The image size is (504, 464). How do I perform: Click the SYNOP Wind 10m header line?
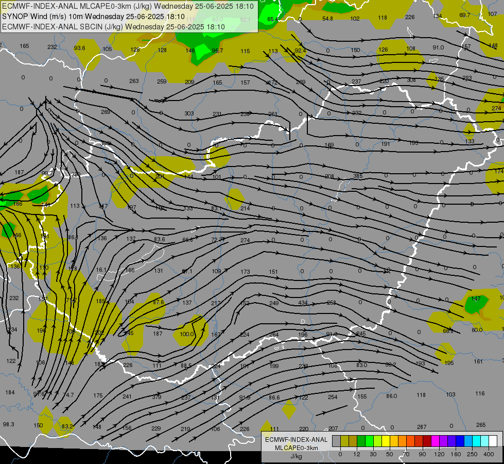(x=93, y=16)
